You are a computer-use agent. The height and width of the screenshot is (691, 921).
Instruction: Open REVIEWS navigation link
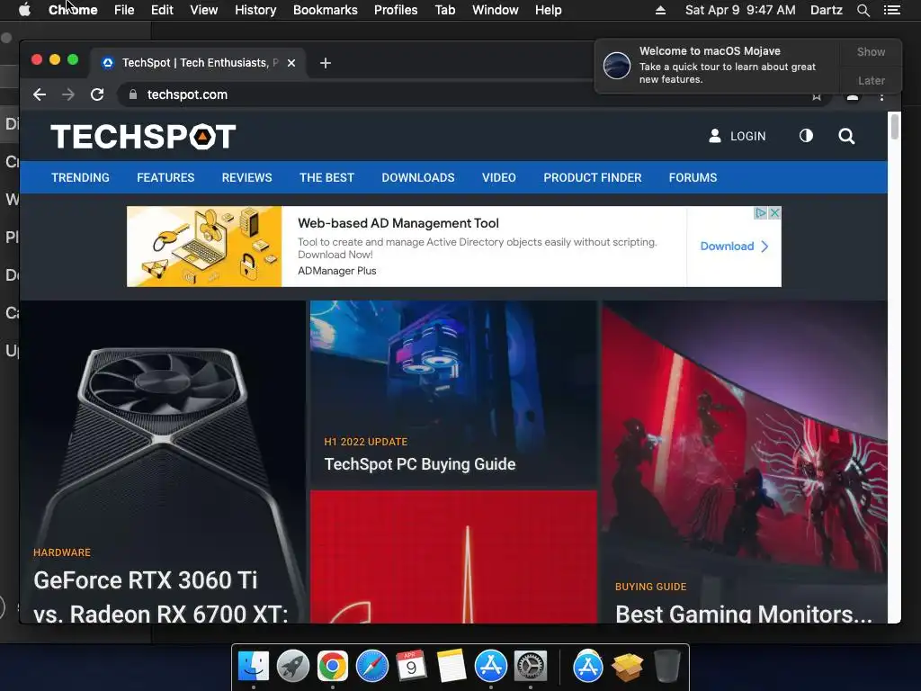tap(246, 177)
